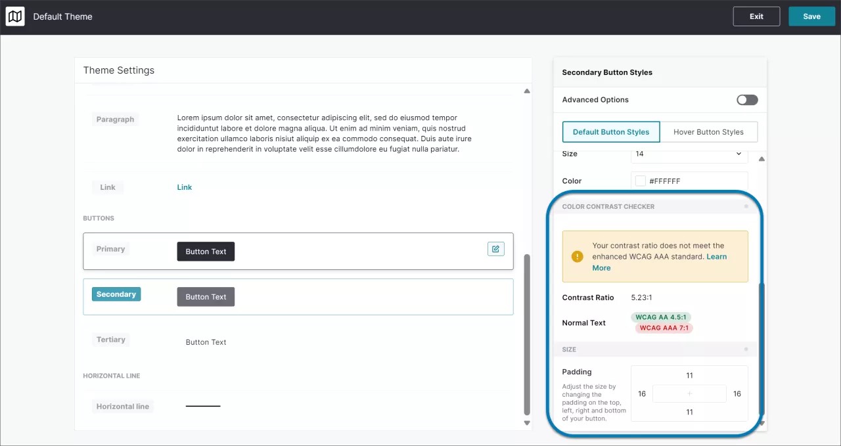Click the plus stepper in the padding control
841x446 pixels.
[x=689, y=393]
